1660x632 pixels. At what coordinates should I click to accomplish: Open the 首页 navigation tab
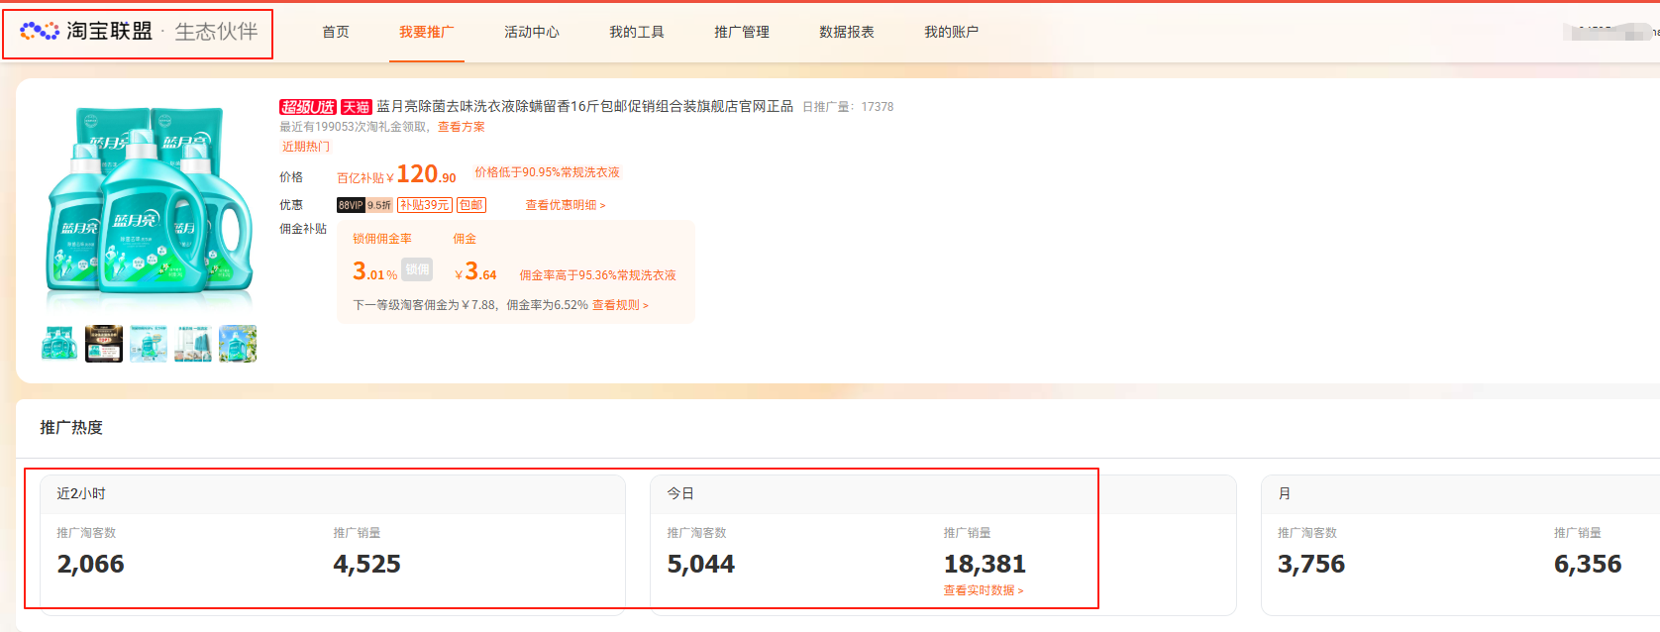coord(336,32)
